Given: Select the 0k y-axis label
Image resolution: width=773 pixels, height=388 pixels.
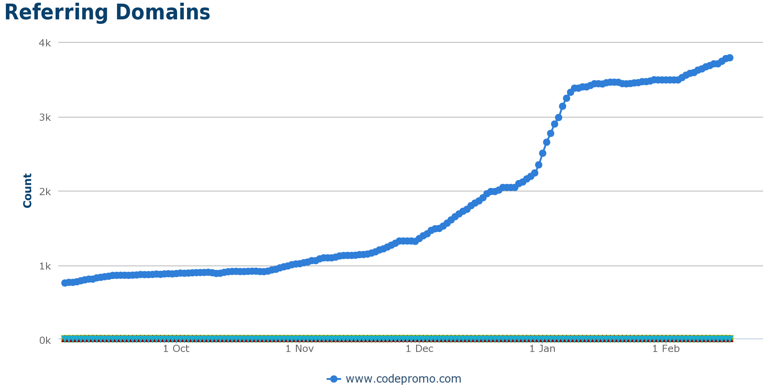Looking at the screenshot, I should (45, 340).
